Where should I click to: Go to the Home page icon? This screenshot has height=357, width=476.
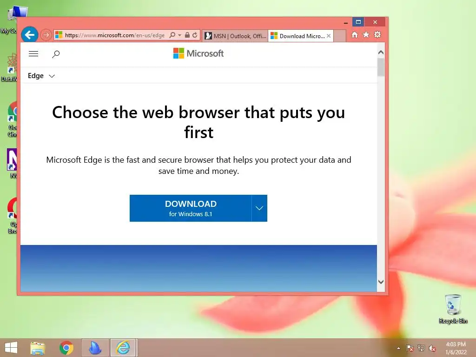(x=355, y=34)
